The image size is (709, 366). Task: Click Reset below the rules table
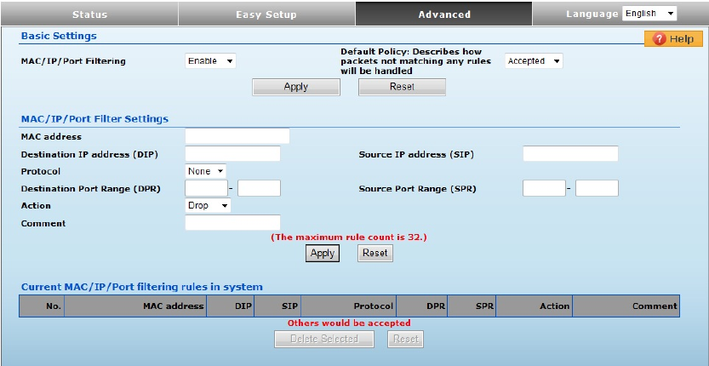tap(406, 339)
